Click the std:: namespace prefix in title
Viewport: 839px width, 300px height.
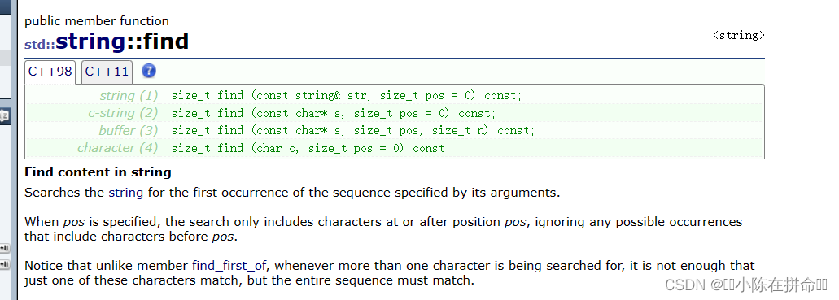tap(40, 45)
